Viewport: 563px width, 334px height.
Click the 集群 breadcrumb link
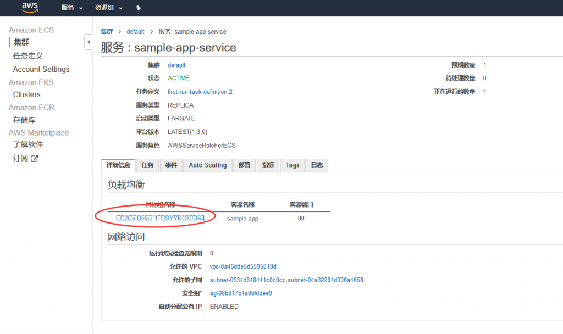[x=106, y=31]
